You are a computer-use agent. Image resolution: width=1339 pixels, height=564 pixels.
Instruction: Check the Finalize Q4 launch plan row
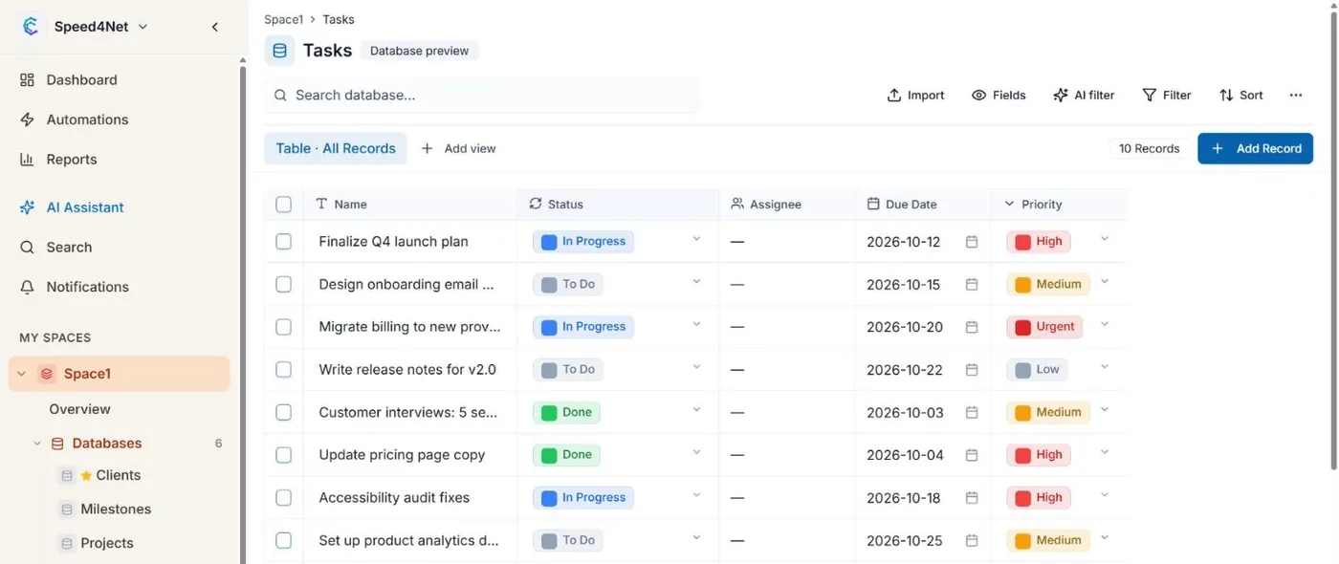point(283,242)
